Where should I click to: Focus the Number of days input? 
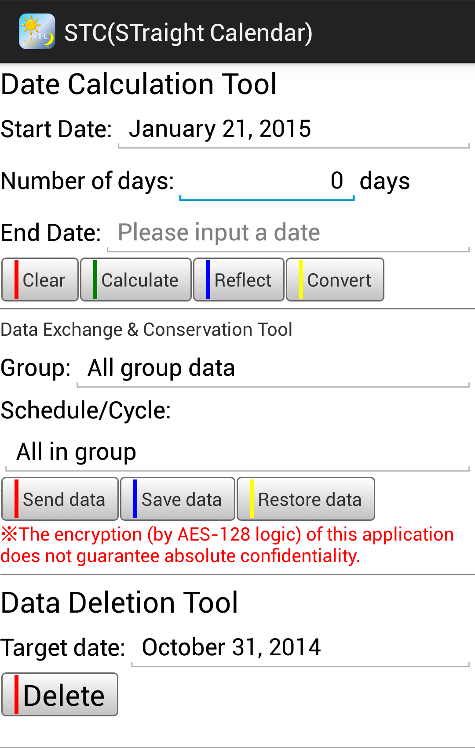(x=267, y=182)
